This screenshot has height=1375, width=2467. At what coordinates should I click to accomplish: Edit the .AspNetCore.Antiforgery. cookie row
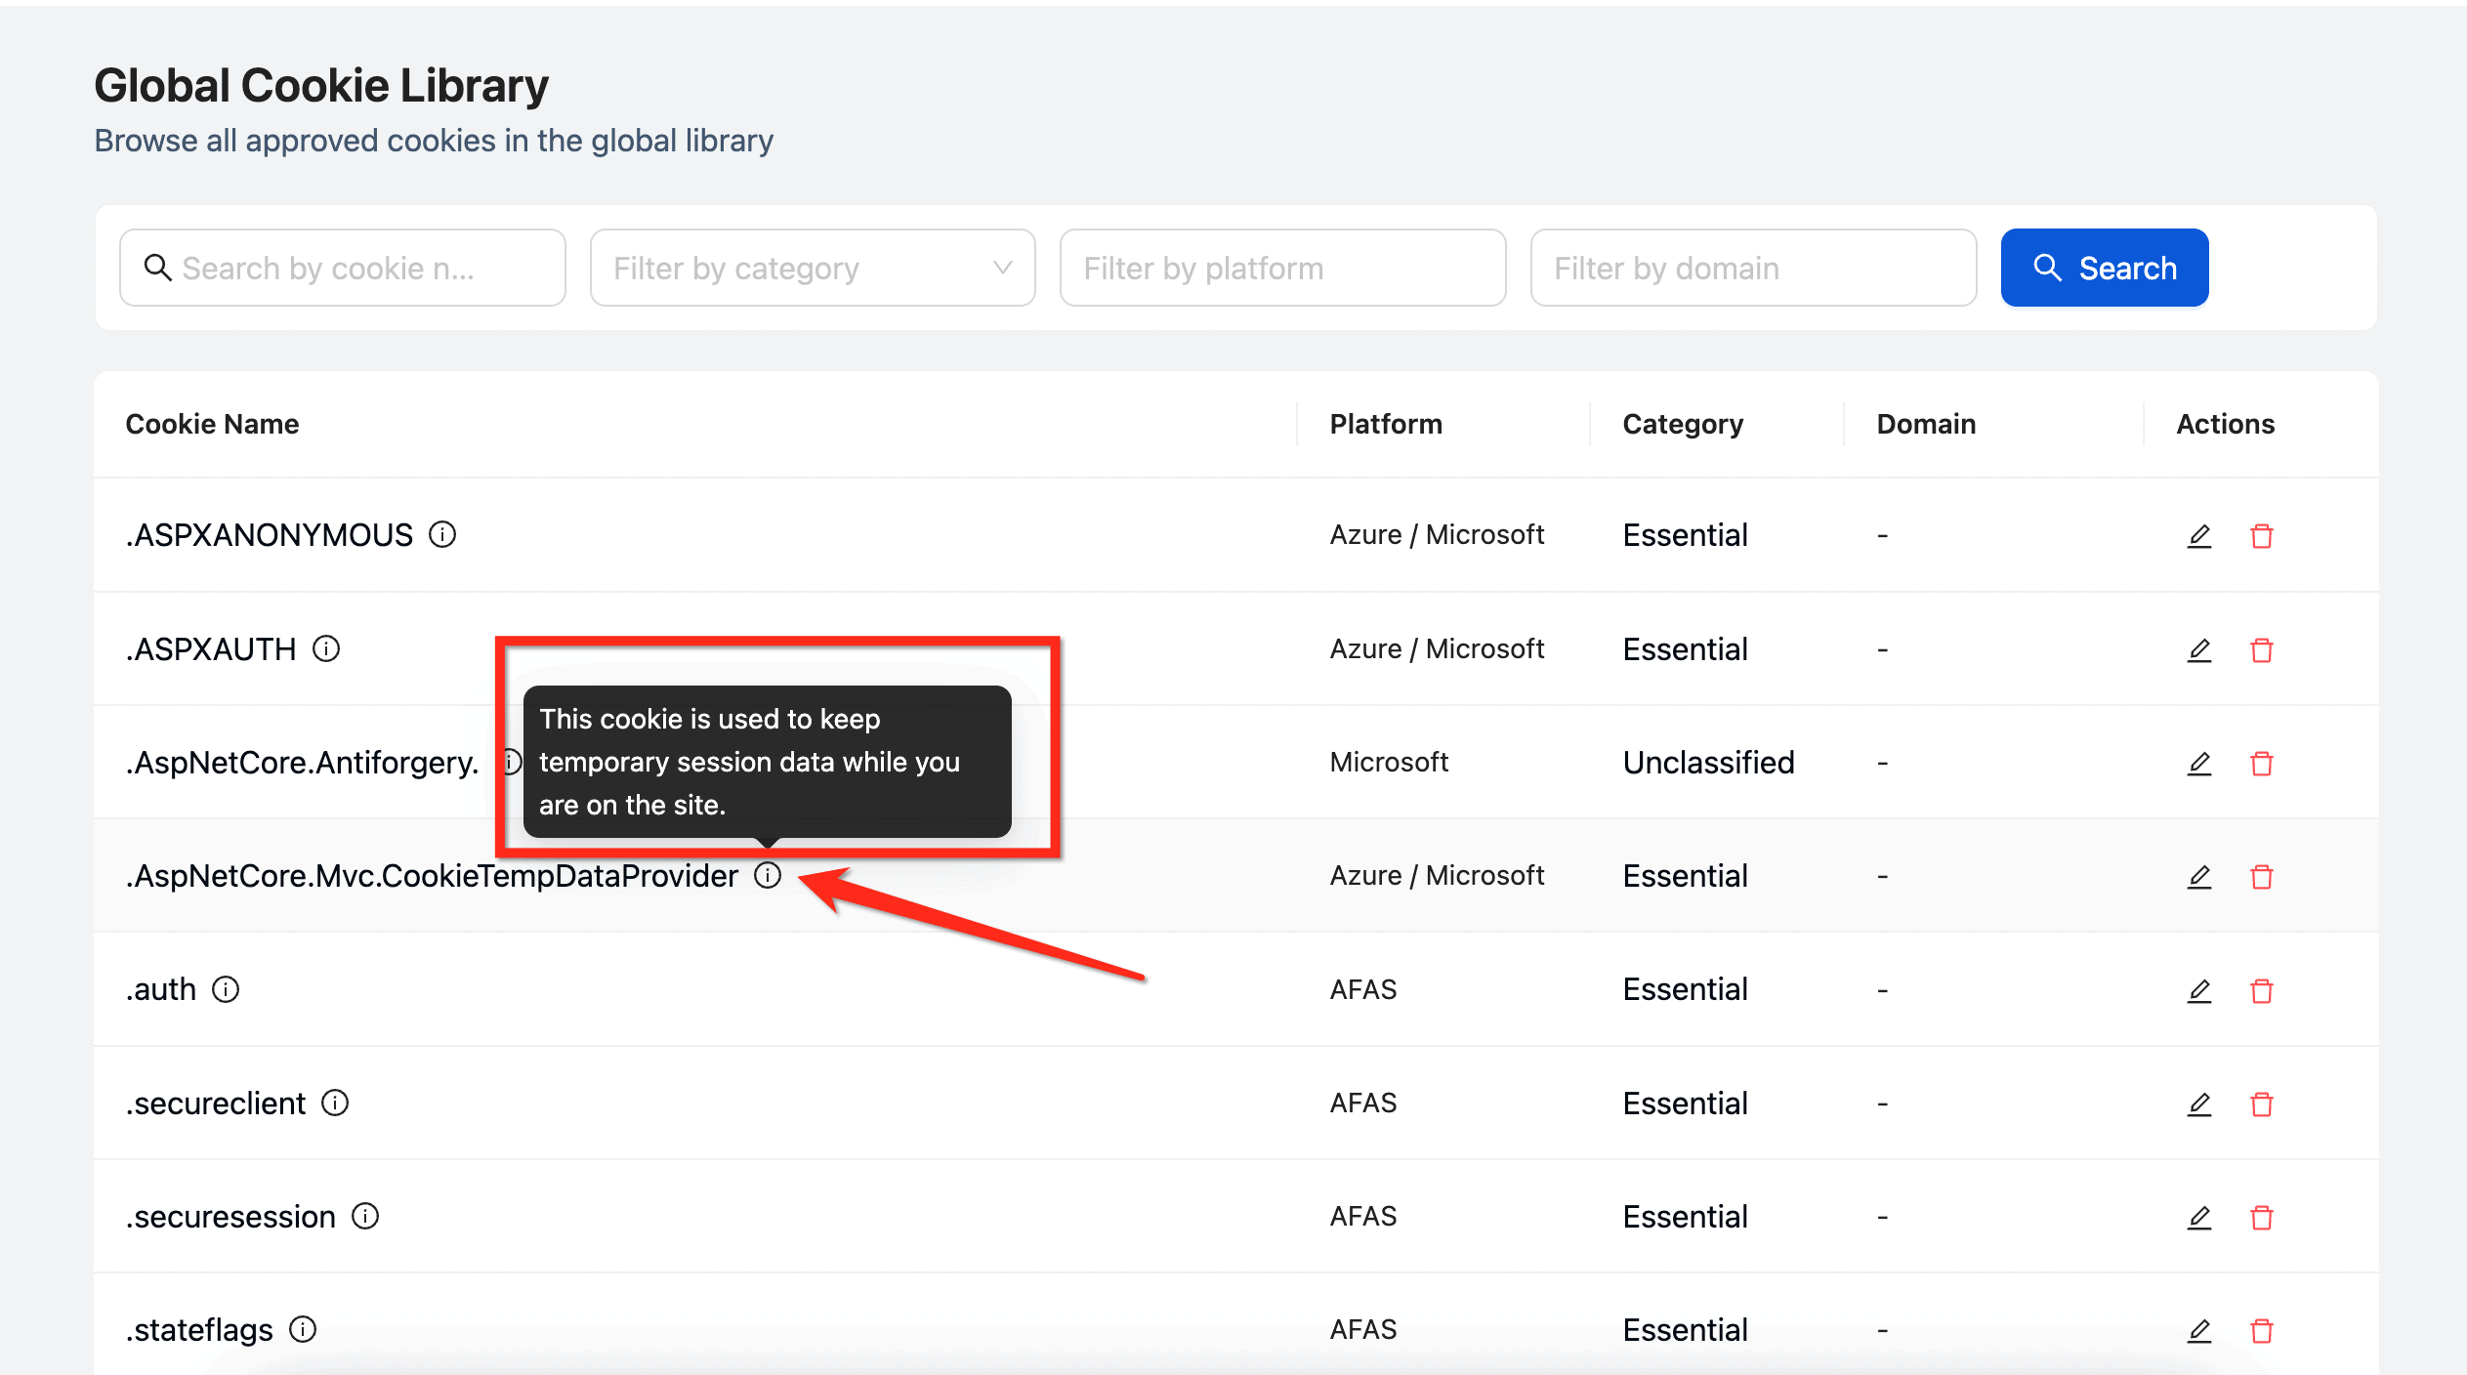(x=2198, y=764)
